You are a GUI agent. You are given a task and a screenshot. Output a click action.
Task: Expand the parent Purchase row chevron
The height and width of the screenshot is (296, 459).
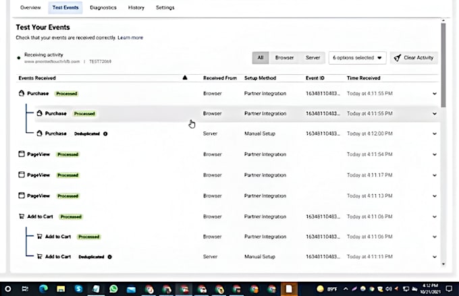435,94
